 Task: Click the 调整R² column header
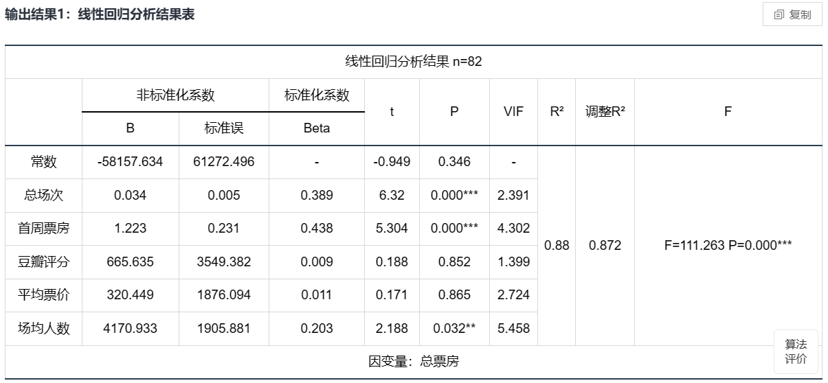tap(605, 112)
